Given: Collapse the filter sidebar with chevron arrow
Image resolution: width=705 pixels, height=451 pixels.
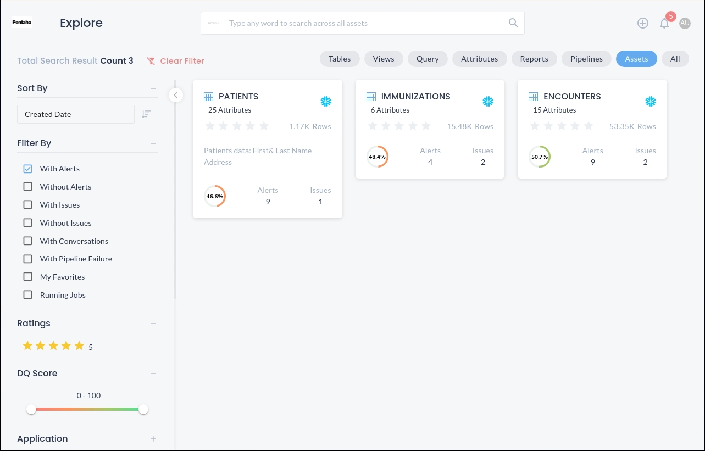Looking at the screenshot, I should click(x=175, y=95).
